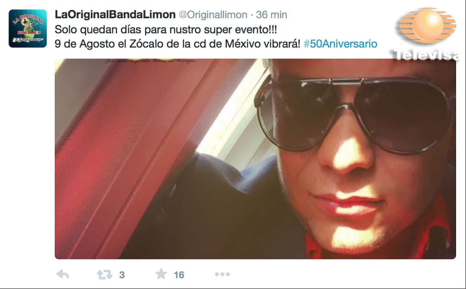This screenshot has width=466, height=289.
Task: Retweet this post using the arrows icon
Action: click(x=105, y=274)
